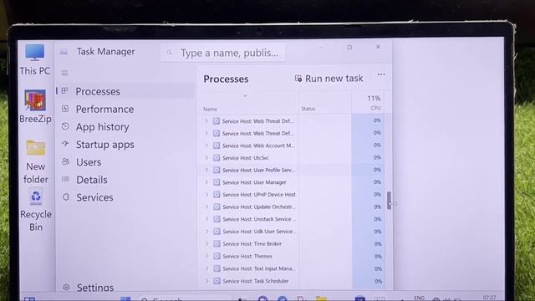This screenshot has width=535, height=301.
Task: Click the Services puzzle icon
Action: 66,197
